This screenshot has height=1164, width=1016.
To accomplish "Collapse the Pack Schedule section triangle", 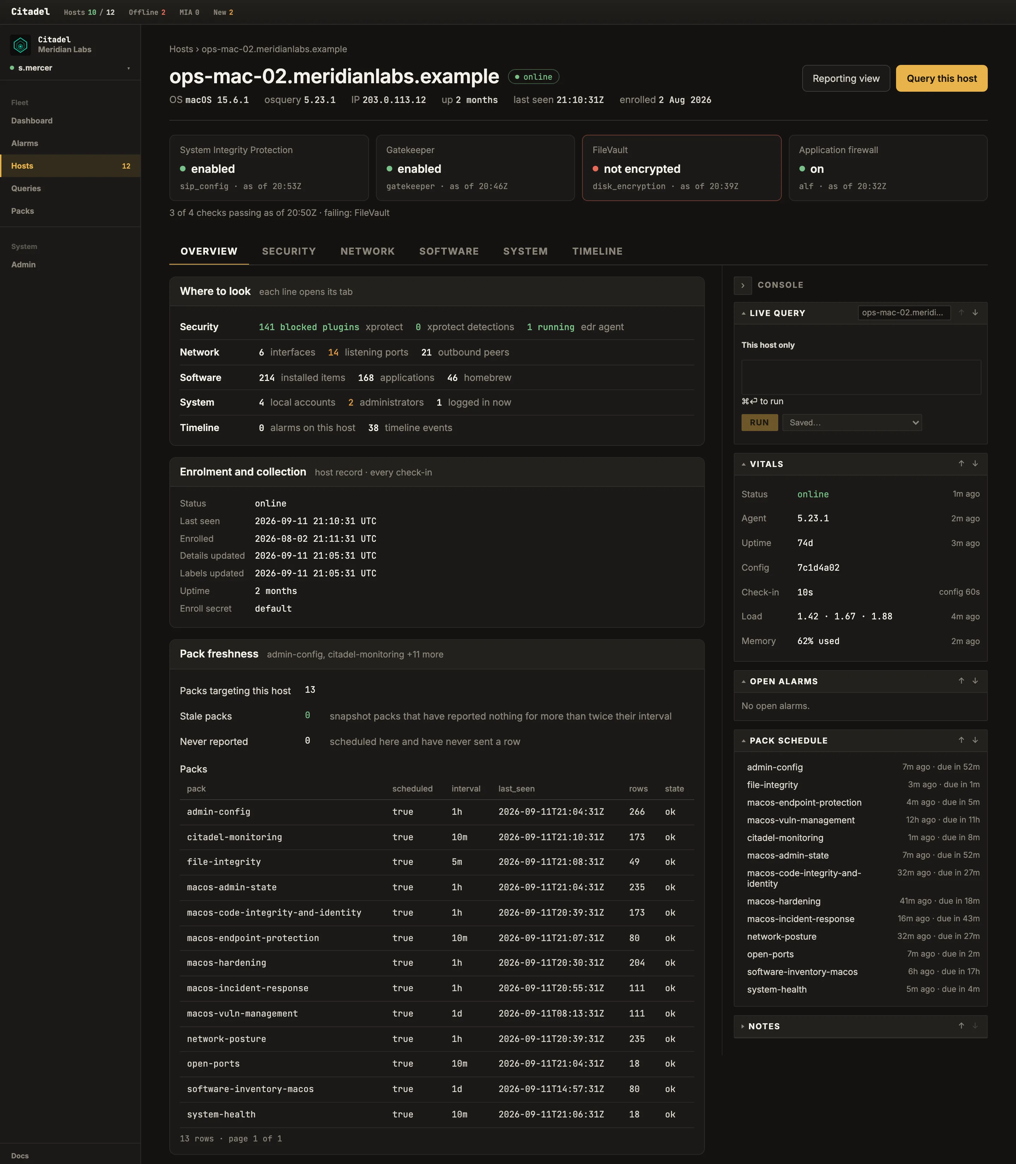I will click(x=743, y=741).
